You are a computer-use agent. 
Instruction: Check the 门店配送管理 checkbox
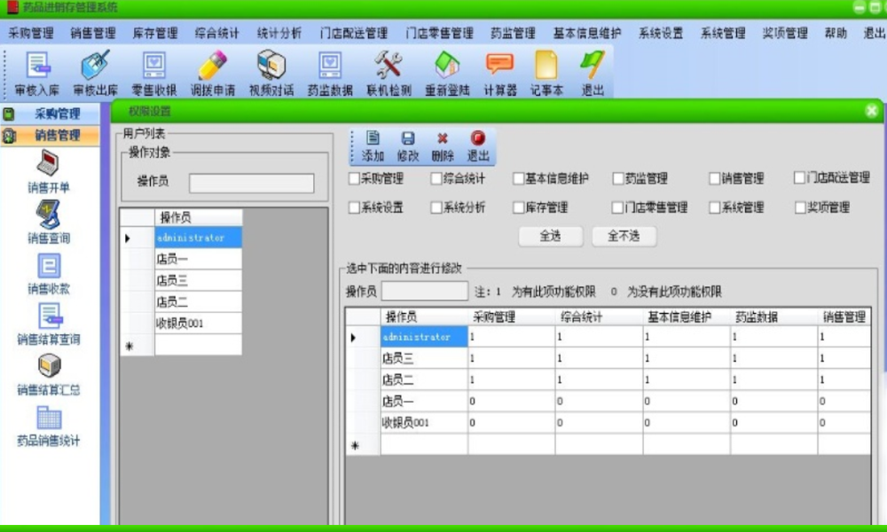800,178
